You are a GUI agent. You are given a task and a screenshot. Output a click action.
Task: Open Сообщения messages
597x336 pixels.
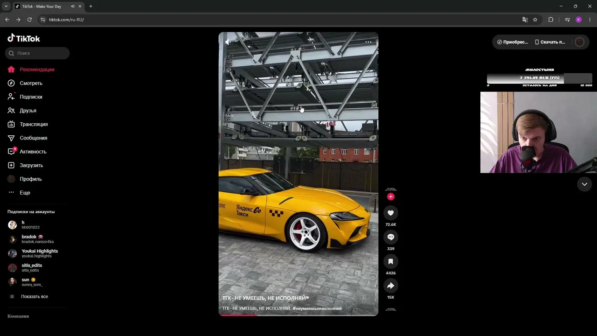click(27, 138)
